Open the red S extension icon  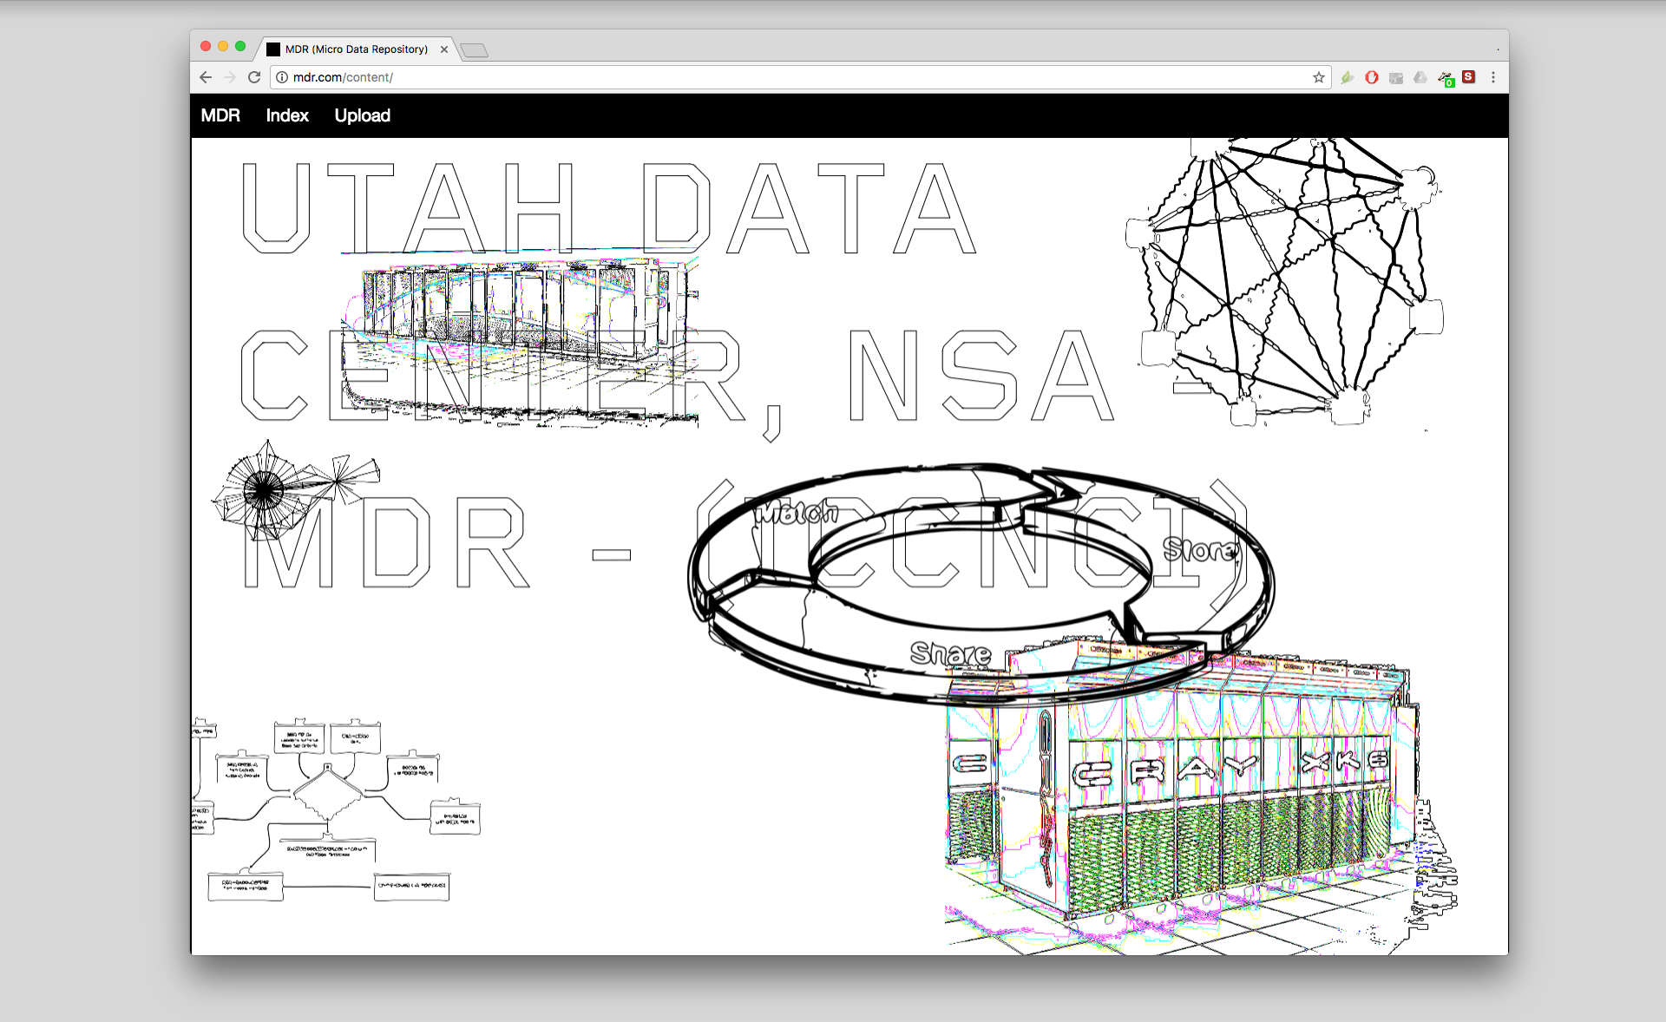point(1469,77)
